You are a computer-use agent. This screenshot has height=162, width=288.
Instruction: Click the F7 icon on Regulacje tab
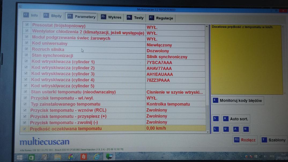[x=151, y=18]
